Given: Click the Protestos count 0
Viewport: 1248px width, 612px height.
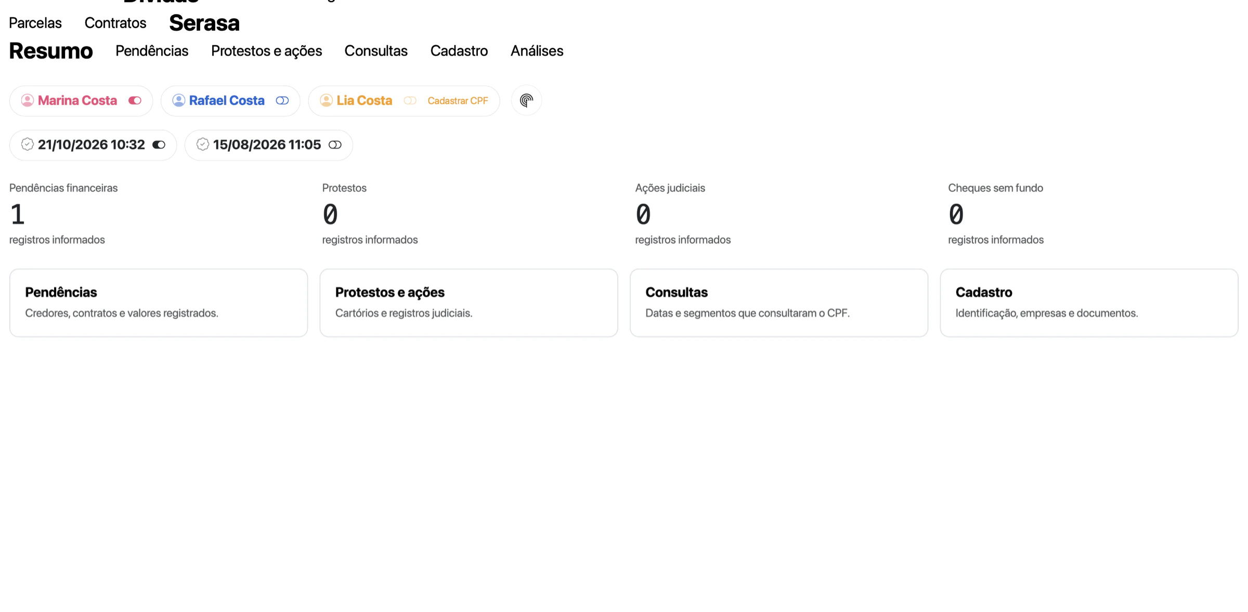Looking at the screenshot, I should point(330,215).
